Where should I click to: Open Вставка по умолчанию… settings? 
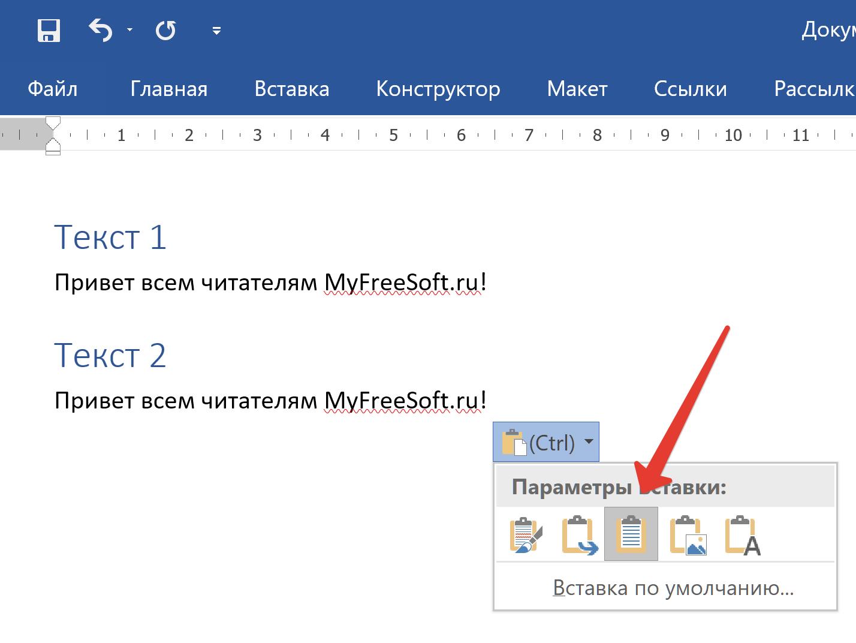click(x=673, y=588)
